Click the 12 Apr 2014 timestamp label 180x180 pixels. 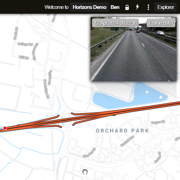[x=115, y=23]
